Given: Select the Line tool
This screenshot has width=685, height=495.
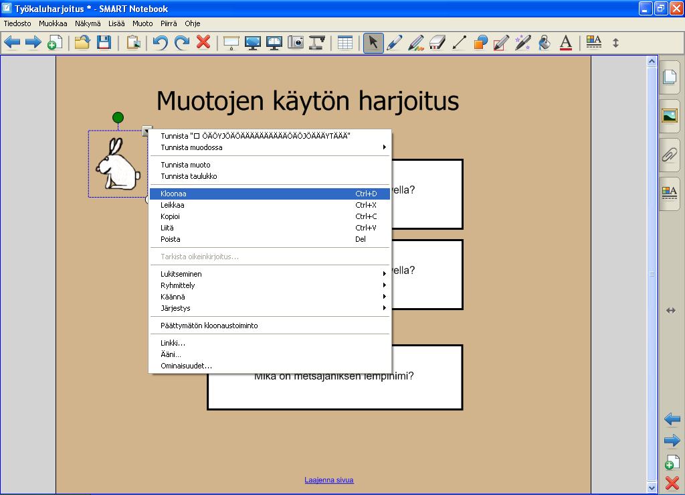Looking at the screenshot, I should click(459, 42).
